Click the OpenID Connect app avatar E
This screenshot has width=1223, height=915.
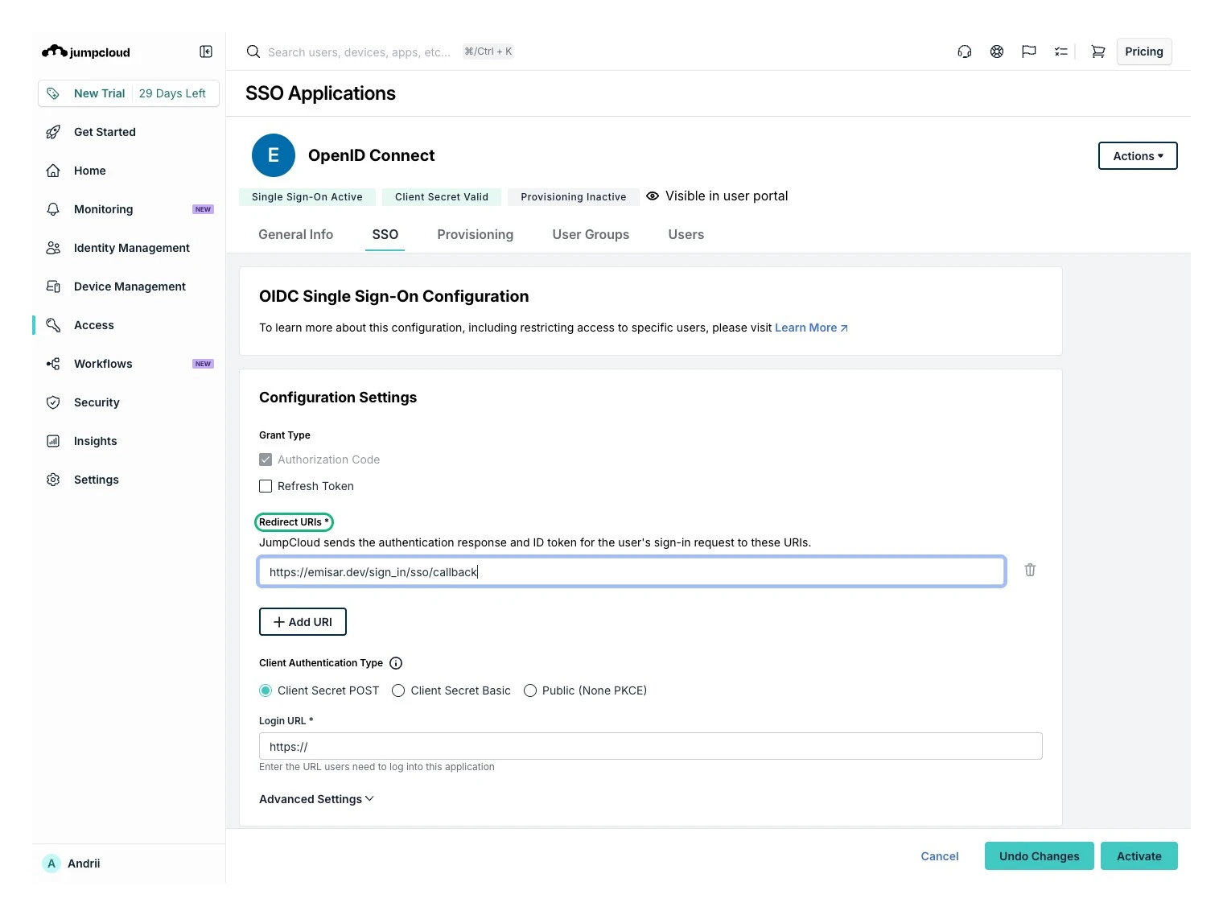[x=274, y=155]
